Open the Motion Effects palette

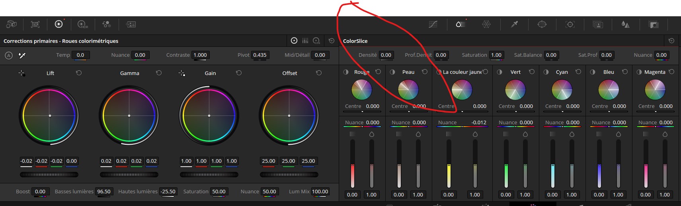[131, 24]
